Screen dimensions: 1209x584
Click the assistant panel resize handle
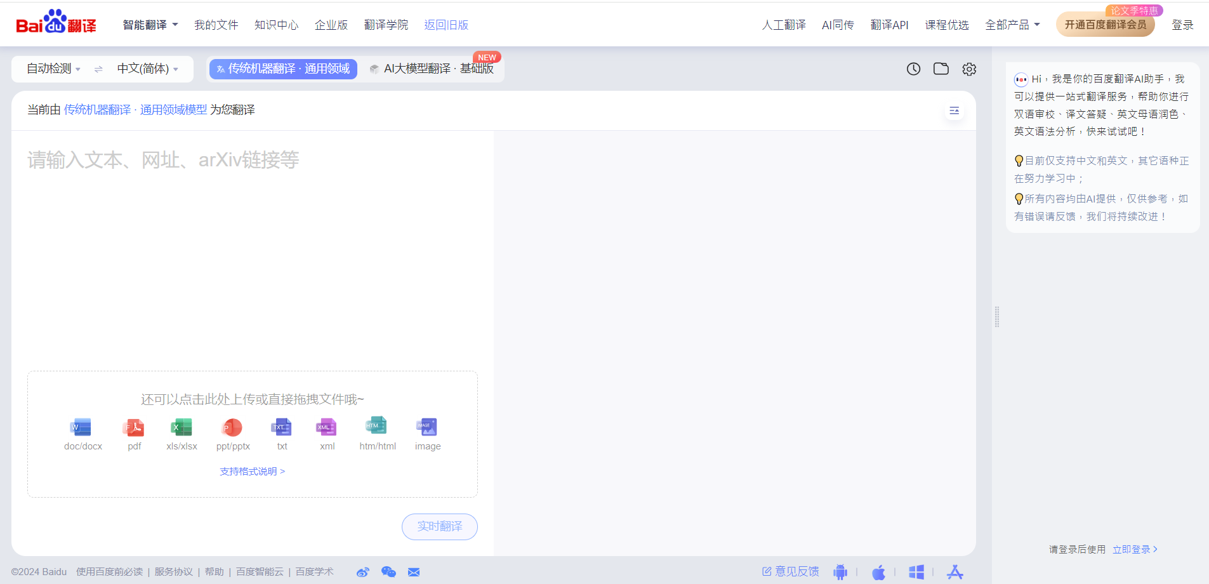[997, 317]
